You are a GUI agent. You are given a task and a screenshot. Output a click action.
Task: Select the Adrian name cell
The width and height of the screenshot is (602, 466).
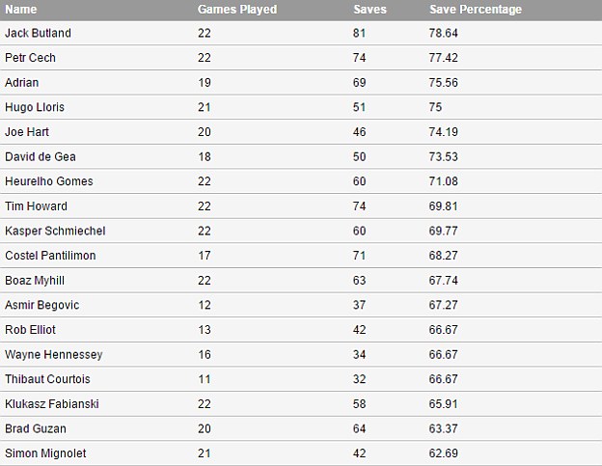[22, 83]
